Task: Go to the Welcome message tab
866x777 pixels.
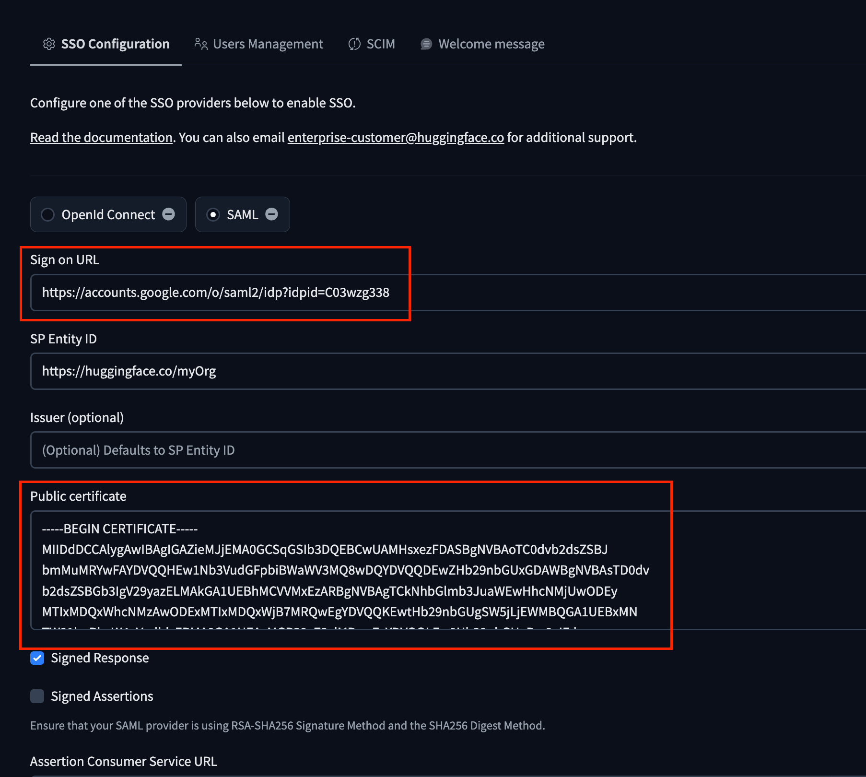Action: pos(492,44)
